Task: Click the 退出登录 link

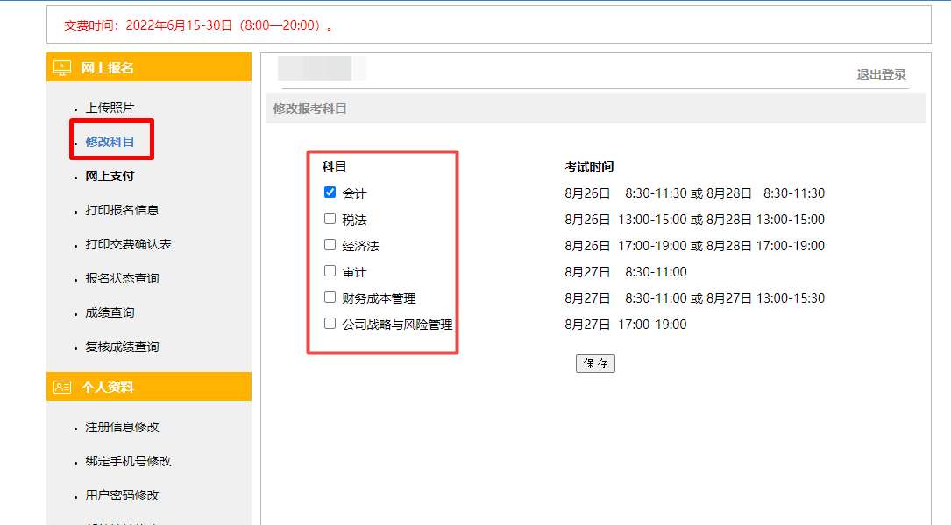Action: click(881, 74)
